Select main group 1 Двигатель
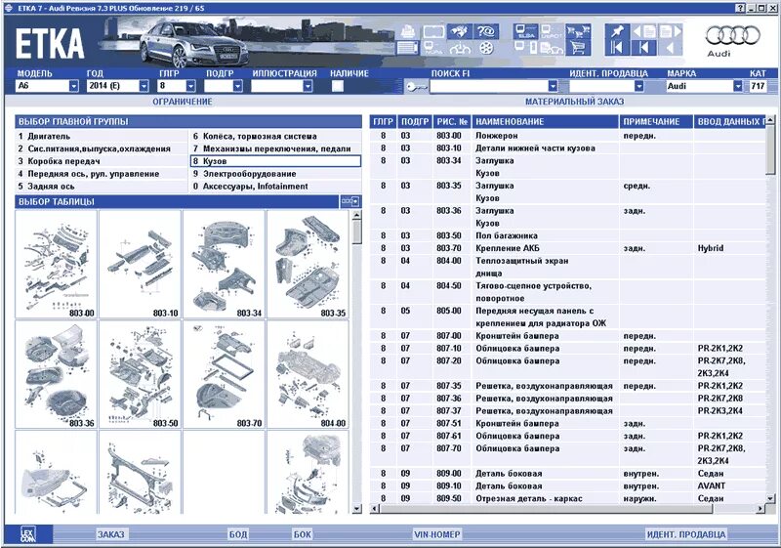 pos(103,136)
